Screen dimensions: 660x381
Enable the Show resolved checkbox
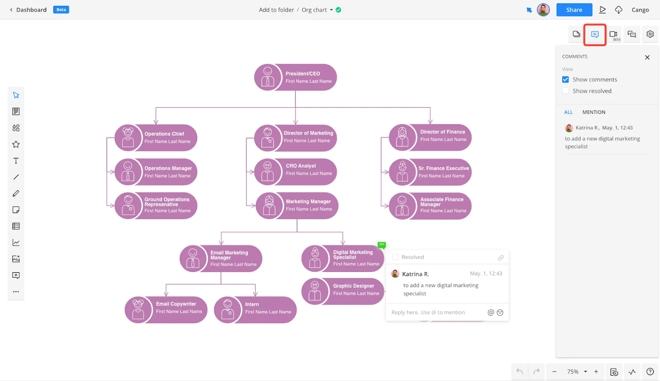pos(566,90)
